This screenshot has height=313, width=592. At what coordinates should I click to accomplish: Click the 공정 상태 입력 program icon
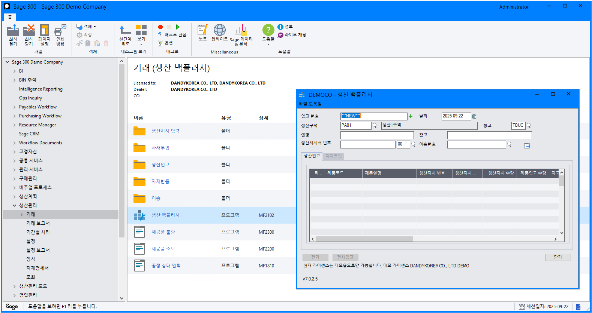click(139, 266)
